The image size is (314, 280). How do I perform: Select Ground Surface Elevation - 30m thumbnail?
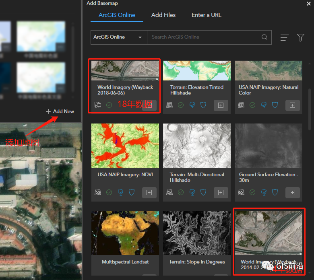(269, 146)
